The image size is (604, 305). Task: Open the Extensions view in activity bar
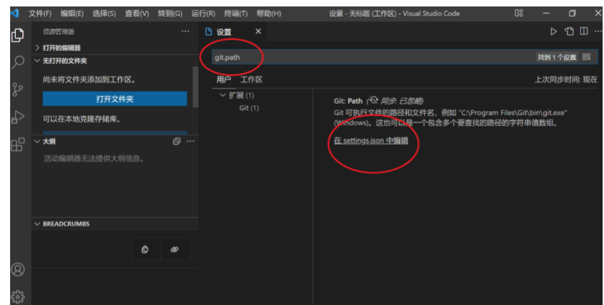[17, 145]
